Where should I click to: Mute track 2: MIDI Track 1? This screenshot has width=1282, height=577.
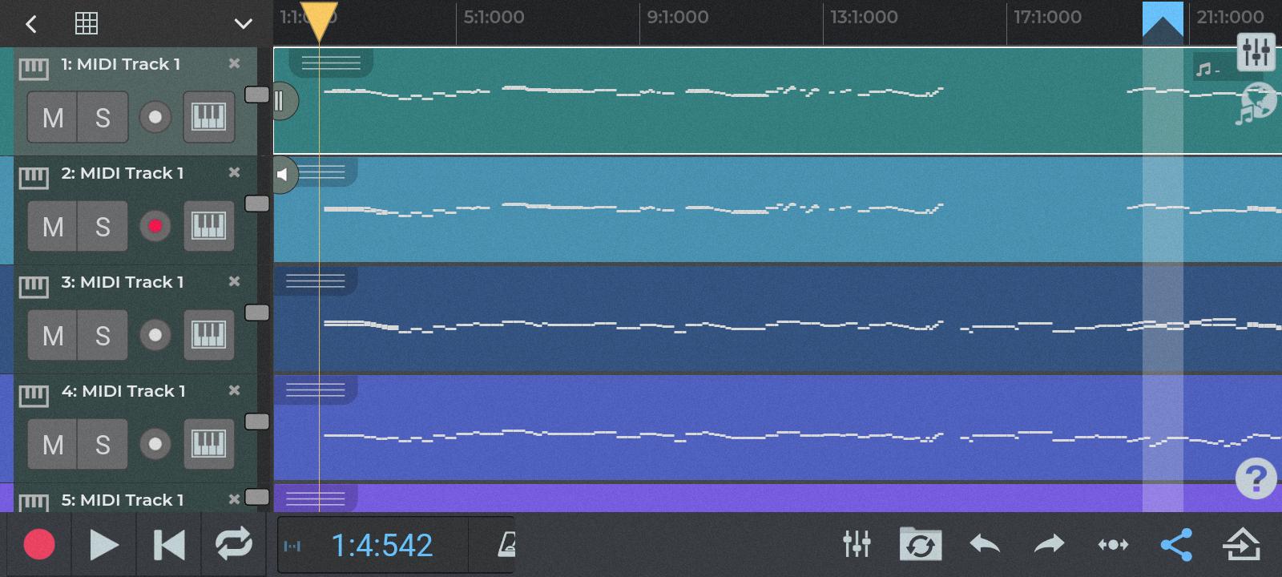(x=53, y=226)
